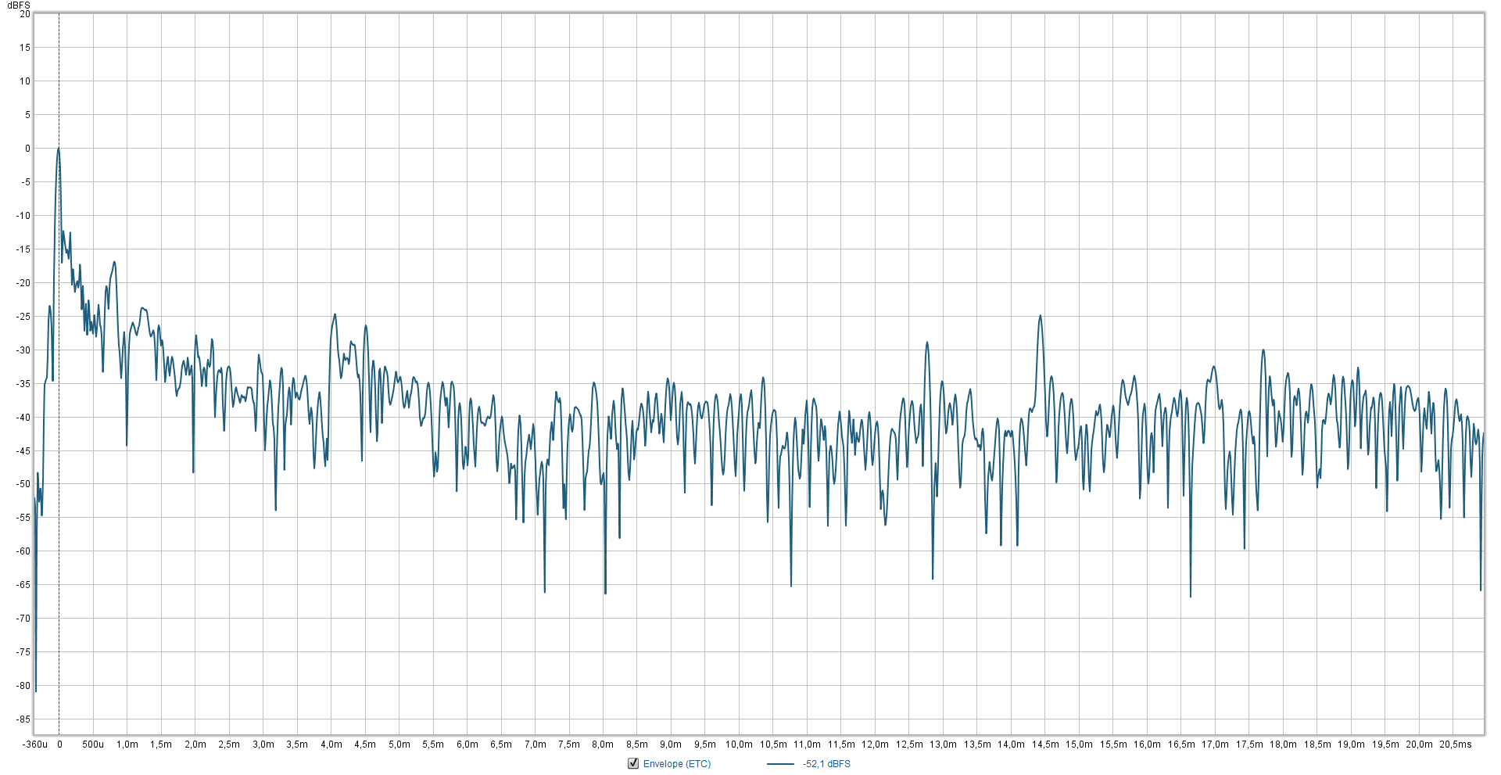The height and width of the screenshot is (775, 1501).
Task: Click the -85 label on the dBFS axis
Action: [x=23, y=719]
